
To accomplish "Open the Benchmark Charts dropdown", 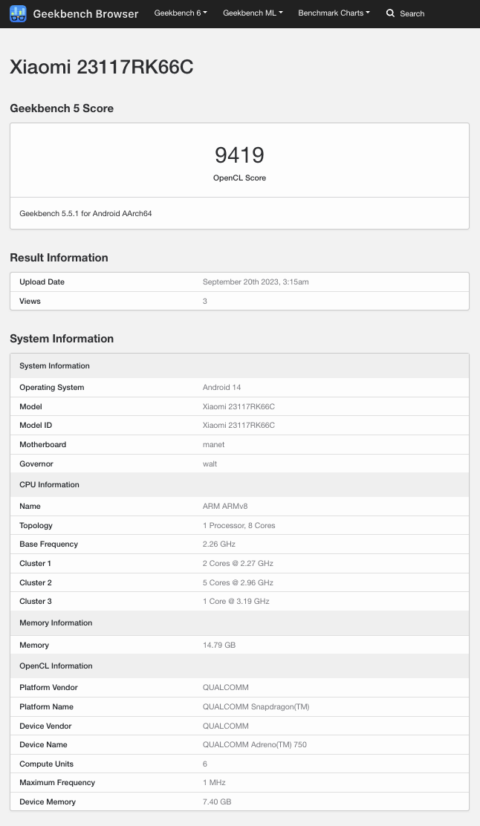I will tap(334, 13).
